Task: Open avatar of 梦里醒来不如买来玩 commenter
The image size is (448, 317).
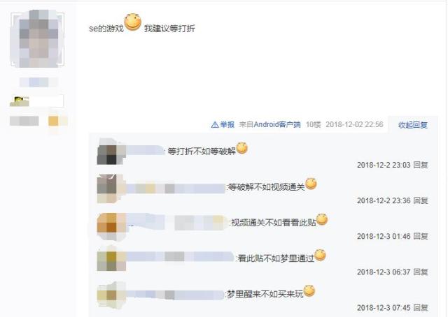Action: click(111, 295)
